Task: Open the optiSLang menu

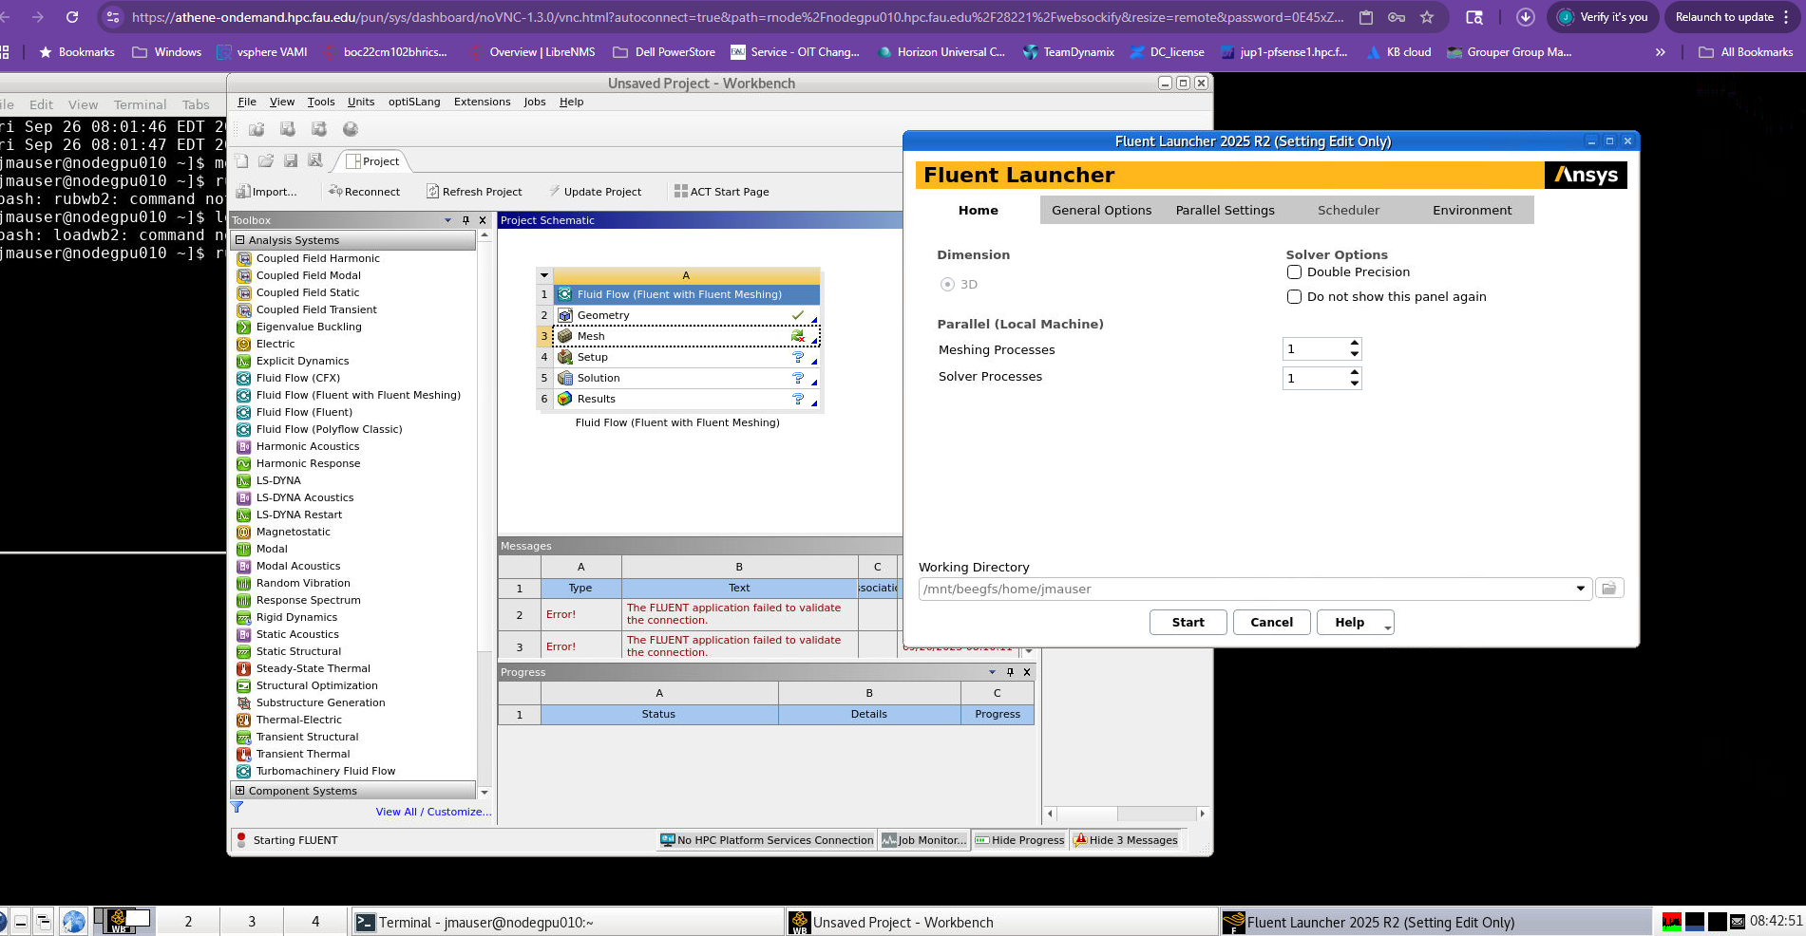Action: [414, 102]
